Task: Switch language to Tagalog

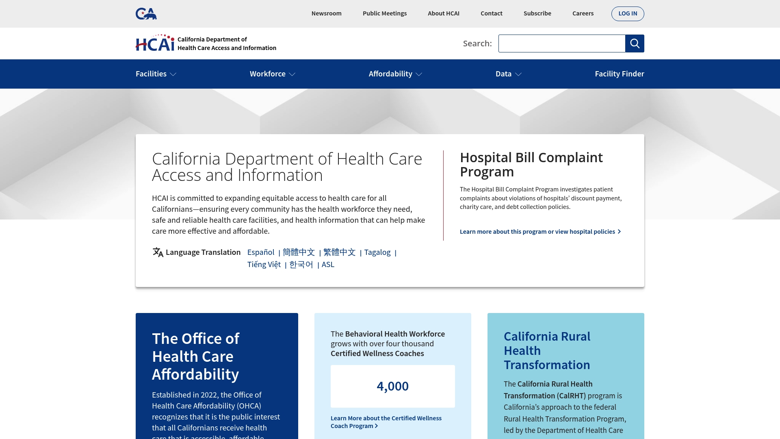Action: (377, 252)
